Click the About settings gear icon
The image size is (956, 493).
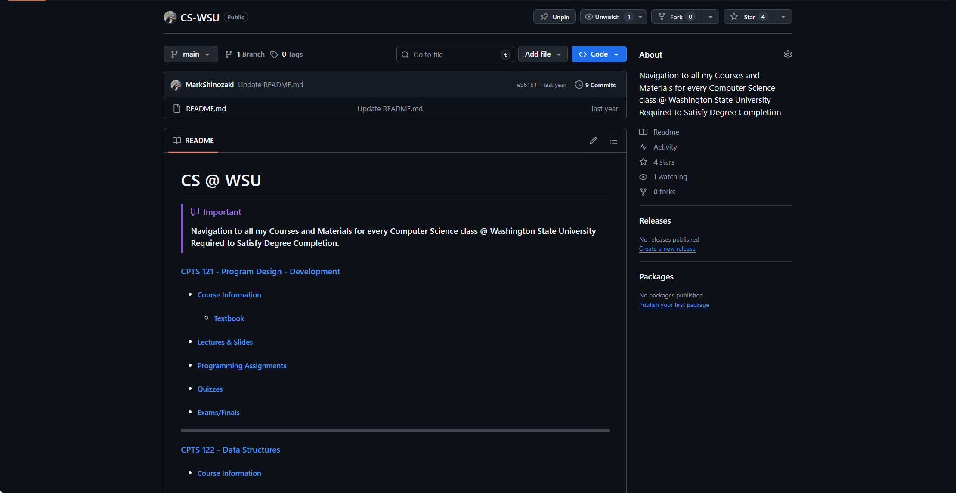coord(788,55)
